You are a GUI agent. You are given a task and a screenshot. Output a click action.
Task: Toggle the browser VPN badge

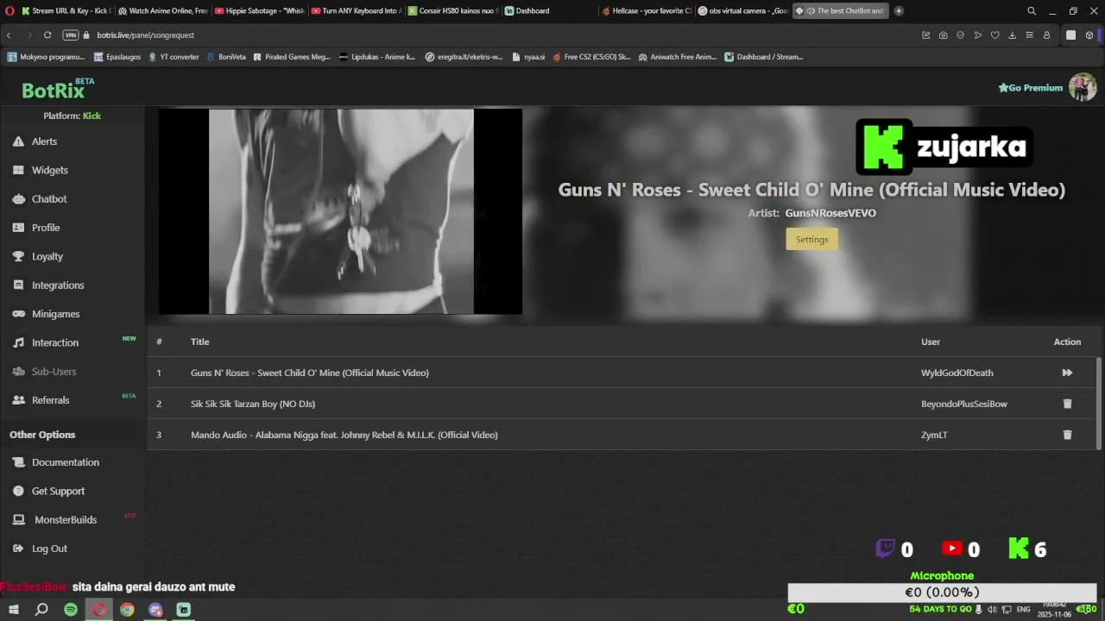pos(71,35)
